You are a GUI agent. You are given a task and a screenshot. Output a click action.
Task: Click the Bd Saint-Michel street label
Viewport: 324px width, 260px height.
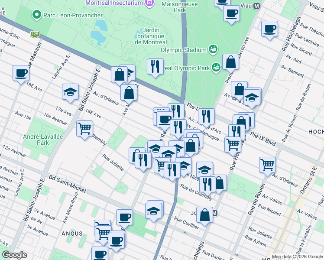point(68,184)
